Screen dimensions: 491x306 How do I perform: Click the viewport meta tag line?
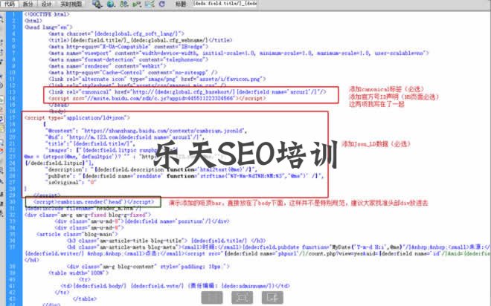239,53
